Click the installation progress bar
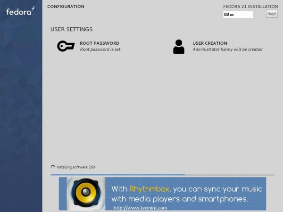Viewport: 283px width, 212px height. 162,174
